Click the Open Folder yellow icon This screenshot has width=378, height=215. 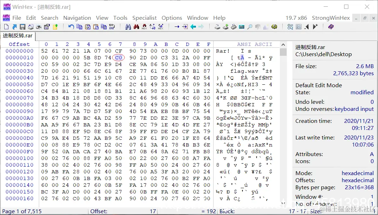(55, 27)
